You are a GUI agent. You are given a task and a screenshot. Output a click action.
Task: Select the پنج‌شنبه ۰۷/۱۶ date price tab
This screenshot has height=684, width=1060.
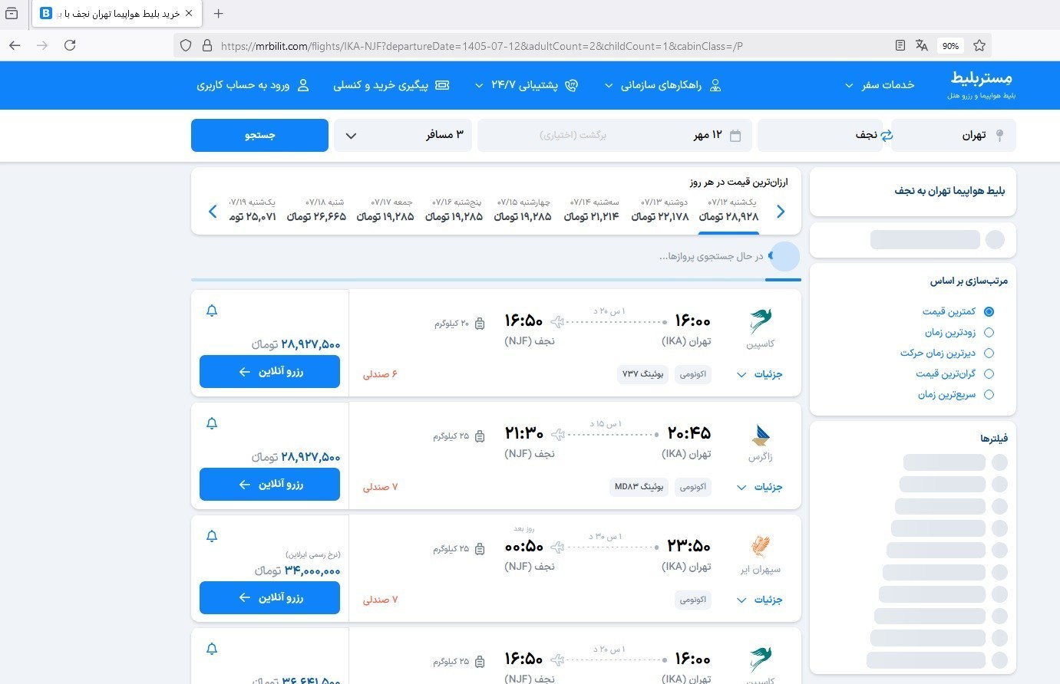pos(454,210)
